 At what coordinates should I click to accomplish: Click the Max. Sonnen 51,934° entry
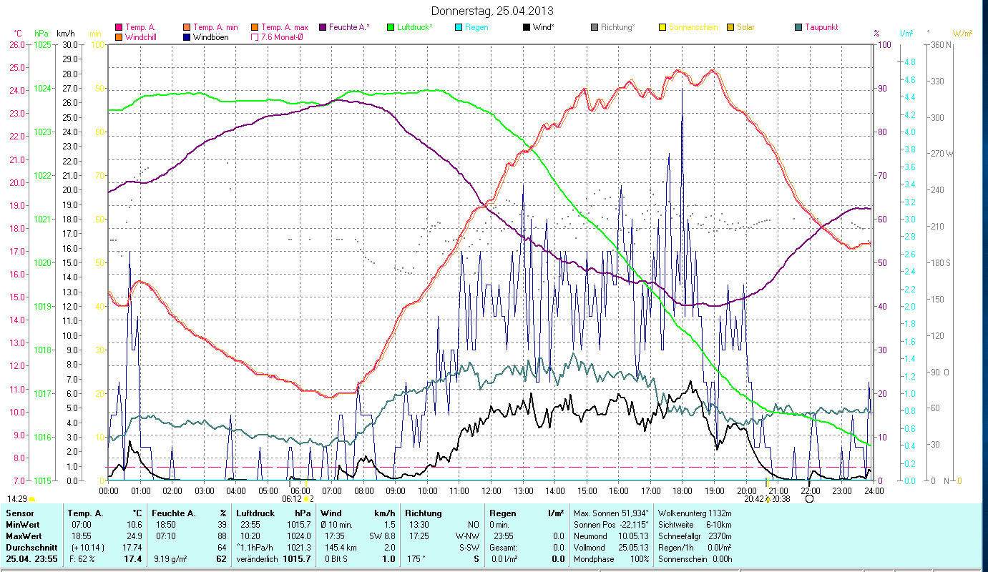[x=612, y=513]
